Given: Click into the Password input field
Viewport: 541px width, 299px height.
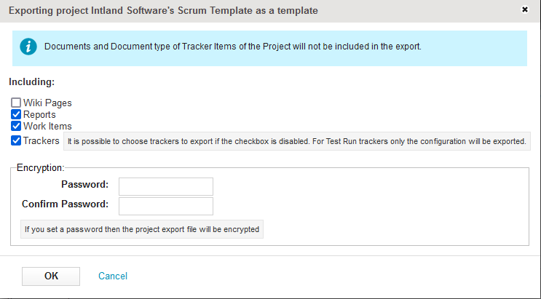Looking at the screenshot, I should pyautogui.click(x=166, y=187).
